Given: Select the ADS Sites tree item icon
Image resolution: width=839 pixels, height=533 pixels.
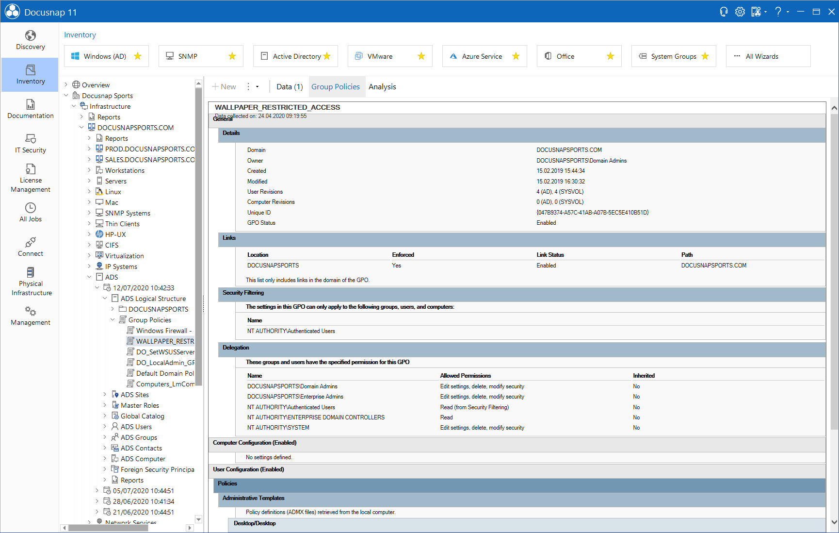Looking at the screenshot, I should pos(115,395).
